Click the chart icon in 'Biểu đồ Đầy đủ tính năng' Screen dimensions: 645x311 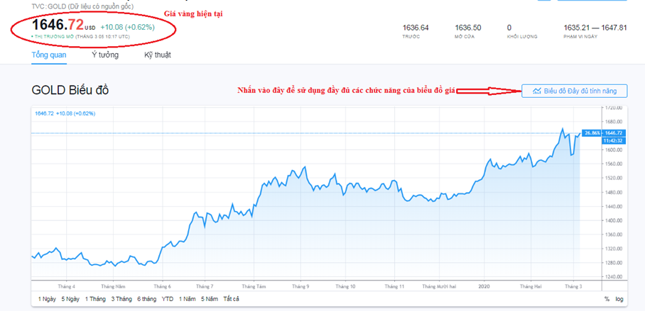click(537, 91)
